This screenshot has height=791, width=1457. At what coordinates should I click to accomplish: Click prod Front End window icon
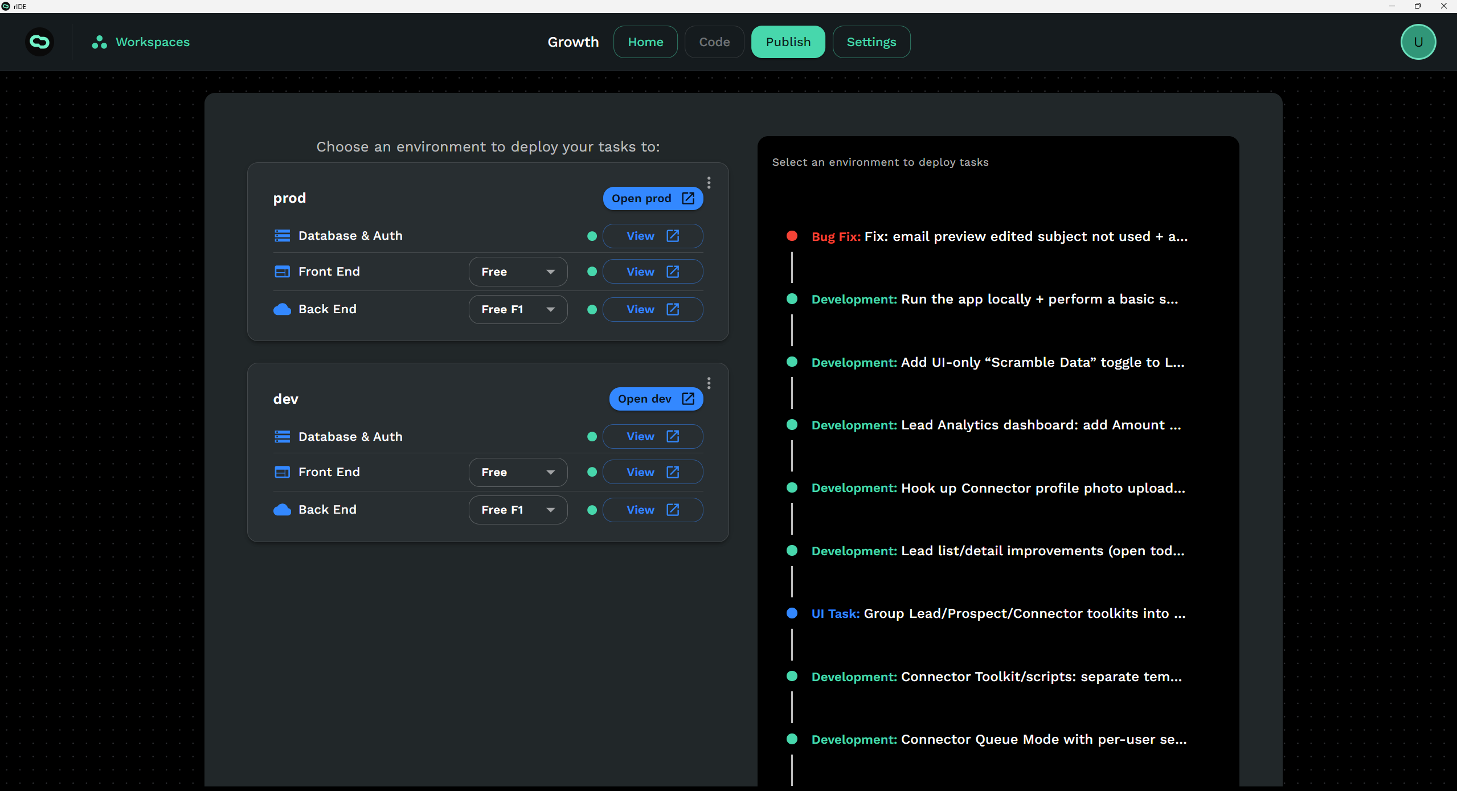click(282, 272)
